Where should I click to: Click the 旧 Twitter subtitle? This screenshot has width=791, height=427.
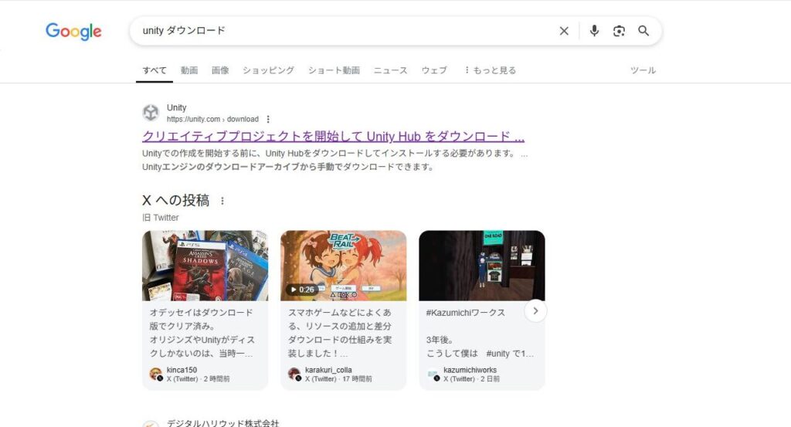[x=161, y=217]
